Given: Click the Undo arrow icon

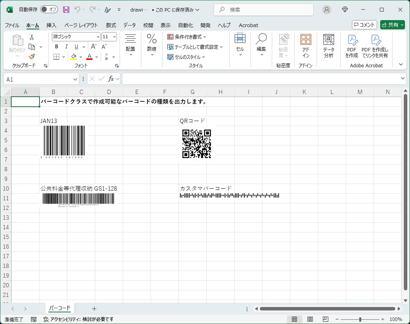Looking at the screenshot, I should [77, 10].
